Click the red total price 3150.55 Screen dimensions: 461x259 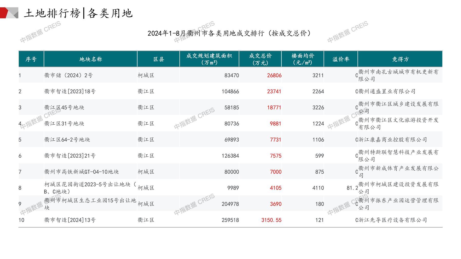pyautogui.click(x=271, y=220)
